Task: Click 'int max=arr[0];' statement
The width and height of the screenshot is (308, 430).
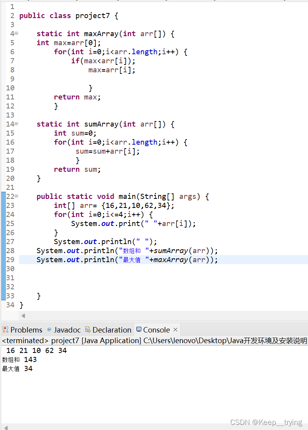Action: tap(69, 43)
